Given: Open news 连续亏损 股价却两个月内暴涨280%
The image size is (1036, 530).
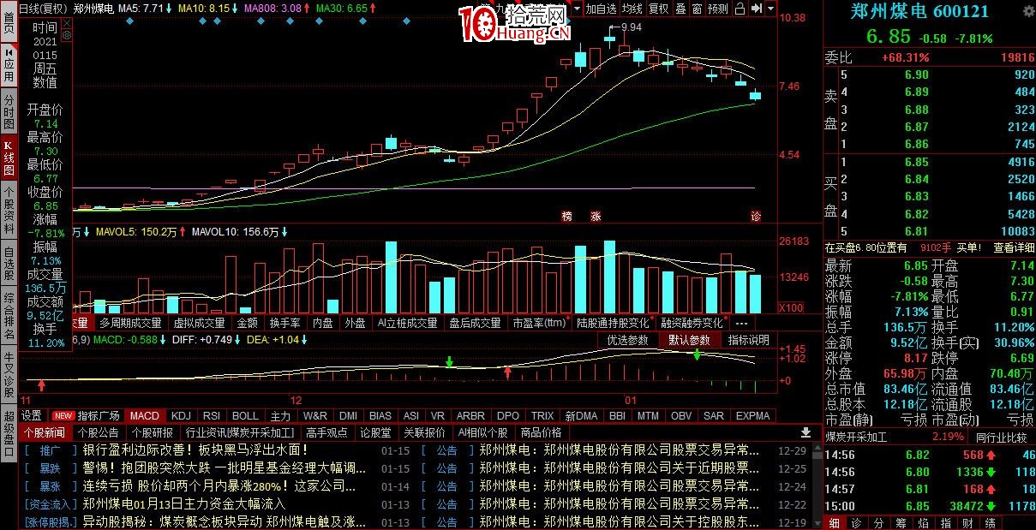Looking at the screenshot, I should 219,485.
